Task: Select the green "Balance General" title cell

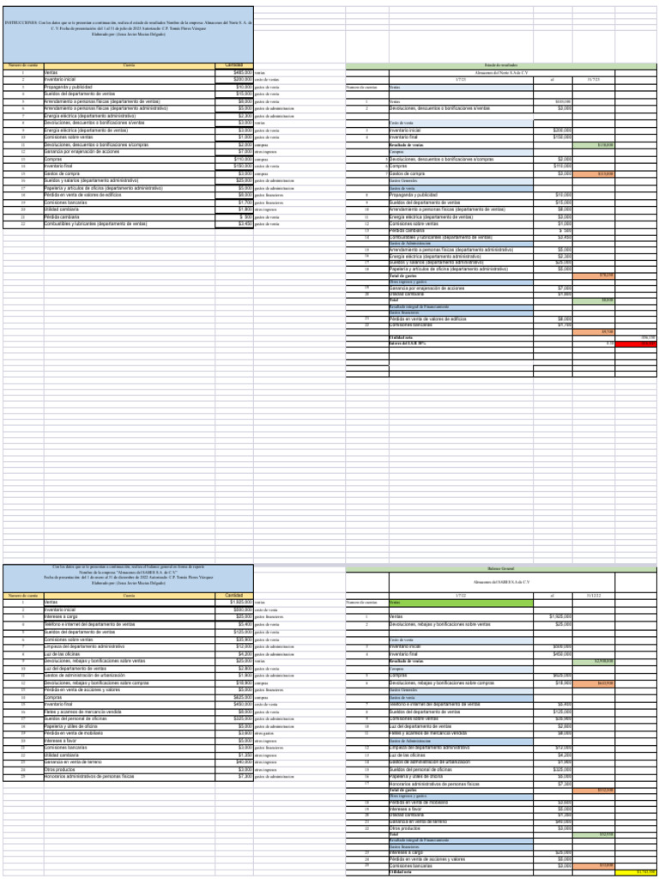Action: [502, 568]
